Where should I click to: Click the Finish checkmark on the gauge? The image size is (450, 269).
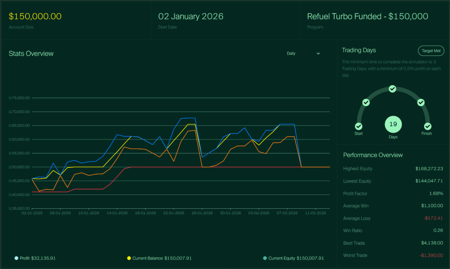pos(428,126)
